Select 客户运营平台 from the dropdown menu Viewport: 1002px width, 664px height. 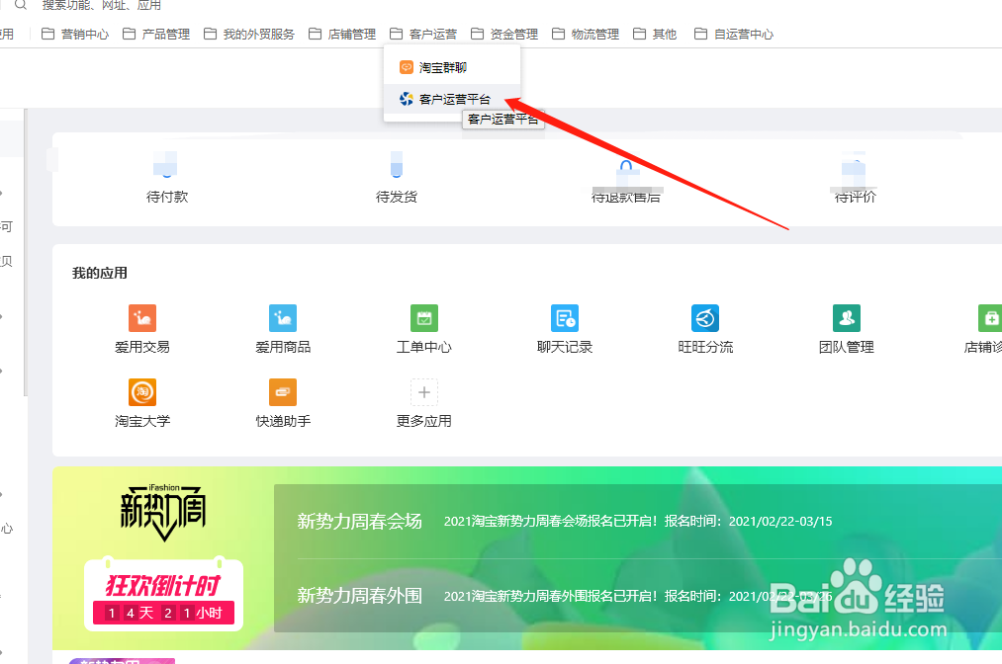[x=452, y=99]
